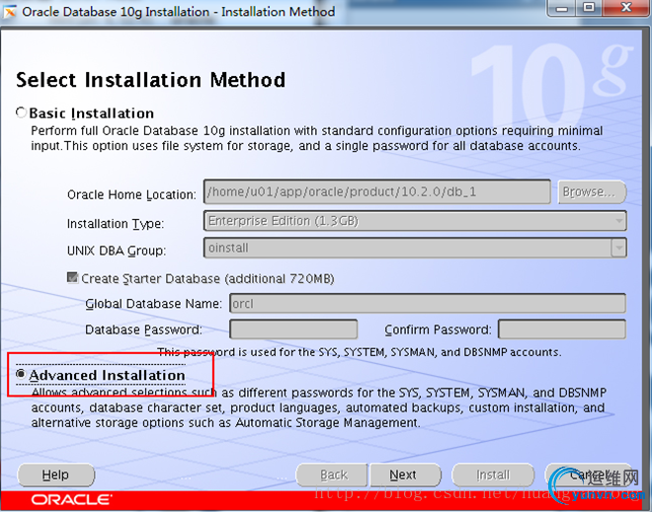Click the Install button
This screenshot has height=512, width=652.
[493, 475]
